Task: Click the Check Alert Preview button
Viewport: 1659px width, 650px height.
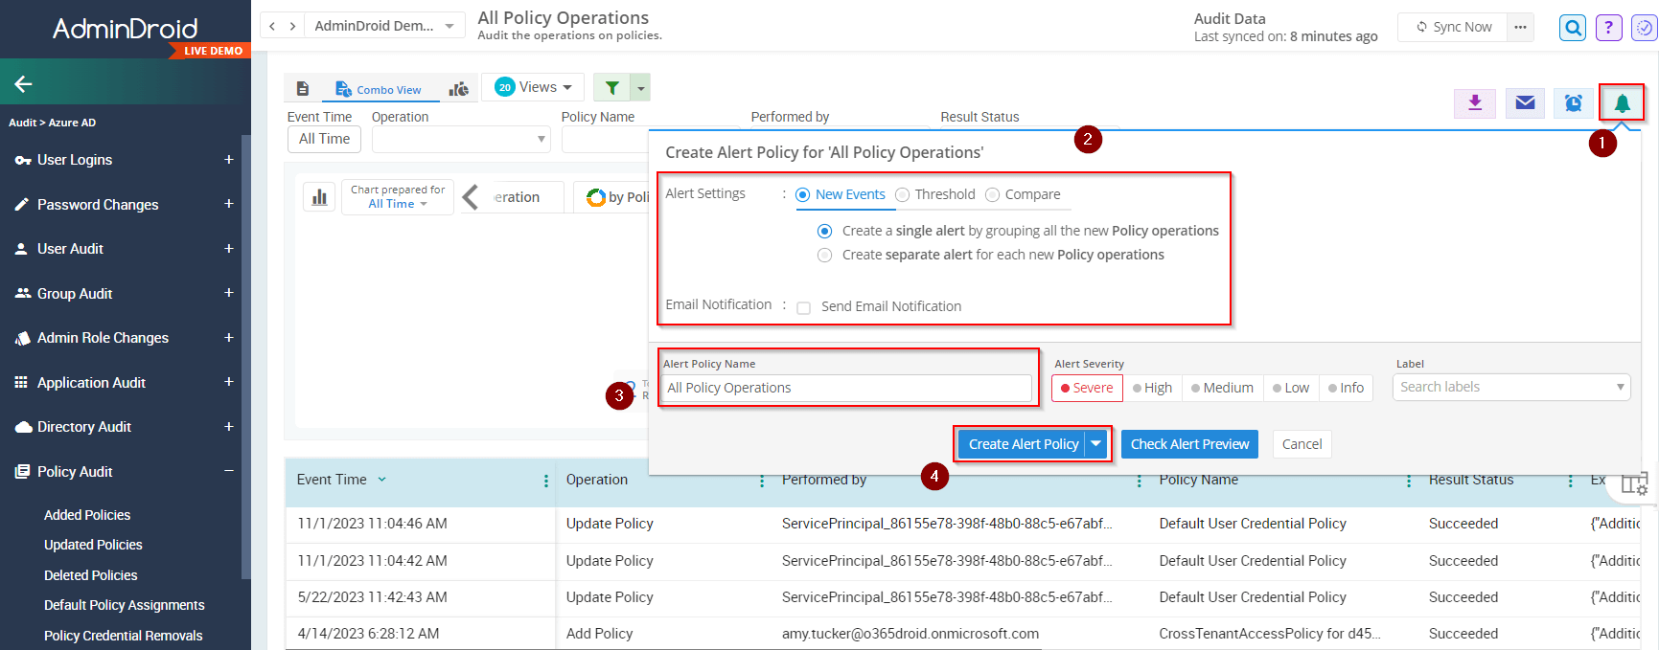Action: [x=1189, y=444]
